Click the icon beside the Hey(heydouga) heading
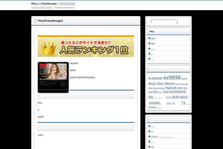Screen dimensions: 223x149 click(x=36, y=21)
